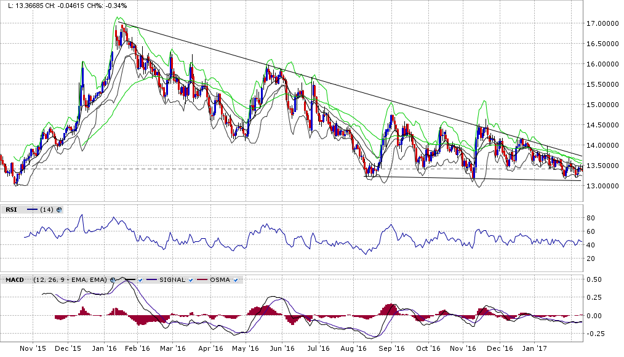Viewport: 624px width, 357px height.
Task: Click the MACD 0.50 axis label
Action: 594,279
